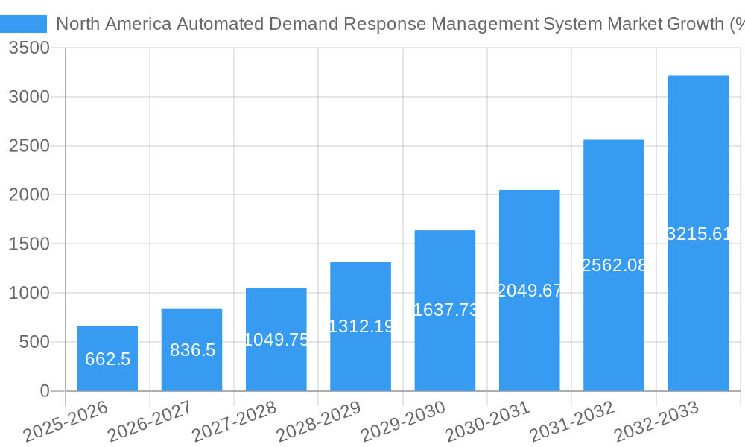Screen dimensions: 745x447
Task: Click the North America Automated Demand Response legend label
Action: (x=400, y=24)
